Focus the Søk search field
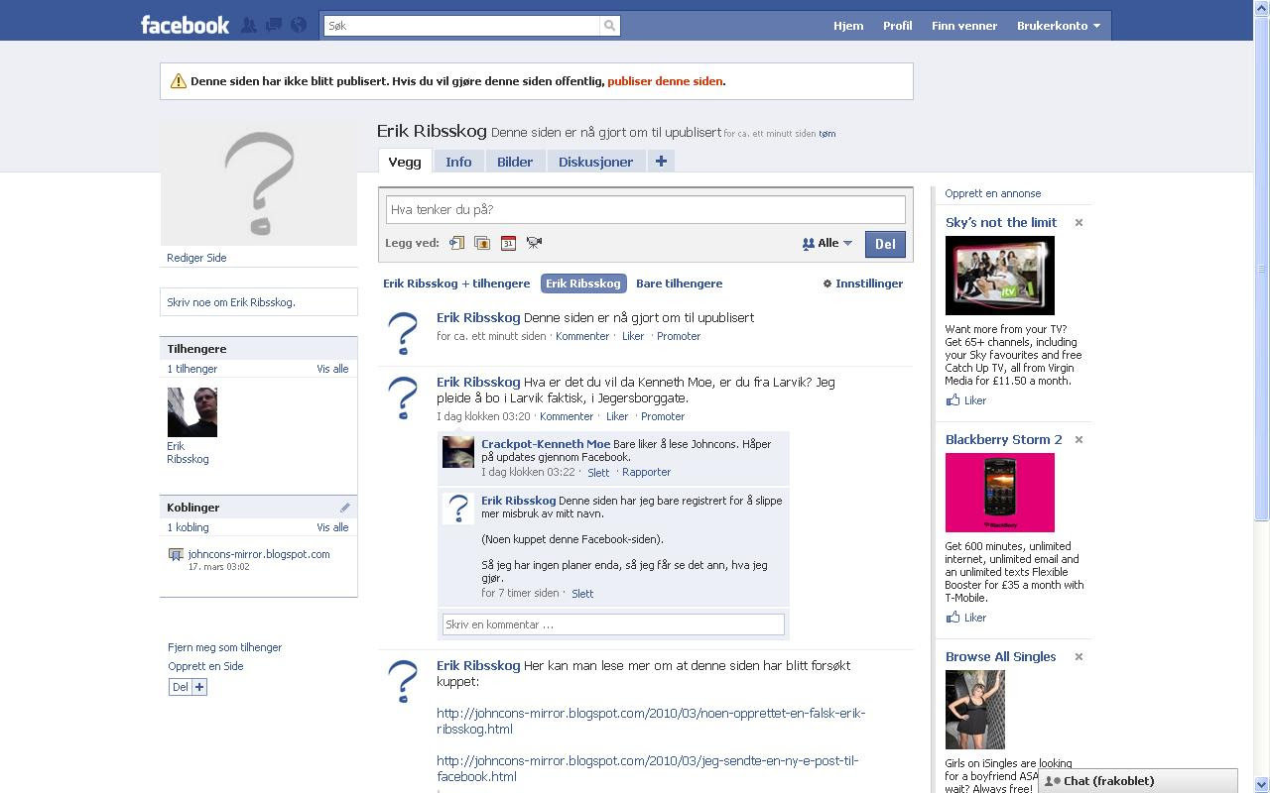The width and height of the screenshot is (1270, 793). (461, 26)
